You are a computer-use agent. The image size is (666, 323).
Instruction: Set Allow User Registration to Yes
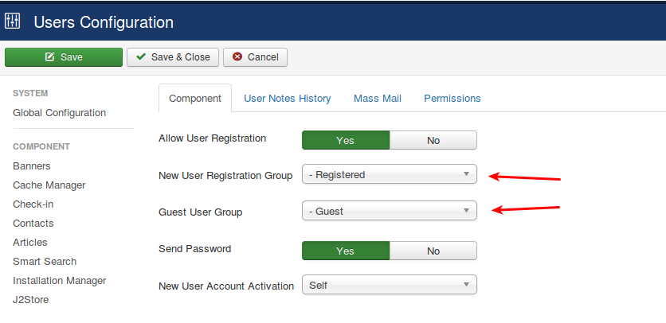[x=345, y=140]
